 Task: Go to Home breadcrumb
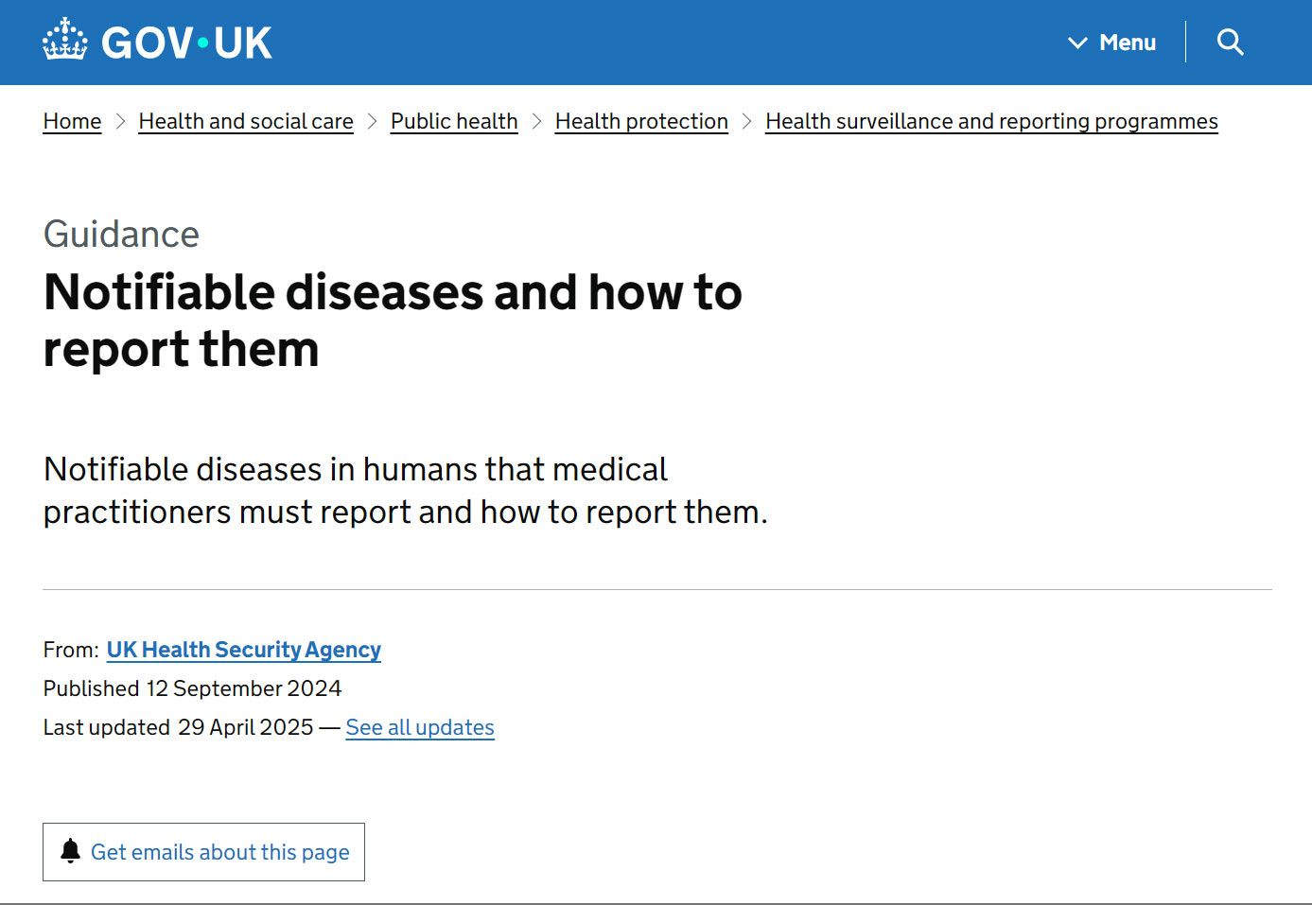[72, 122]
